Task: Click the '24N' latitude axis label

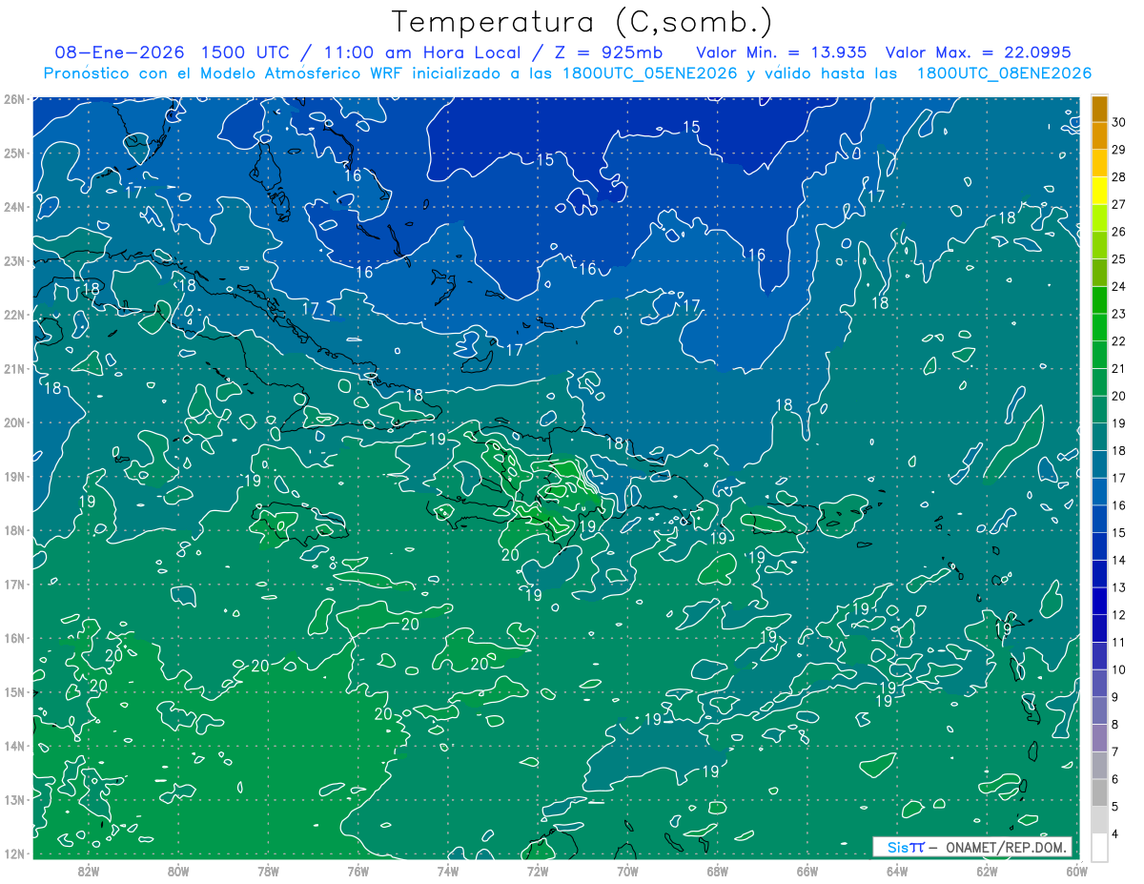Action: 14,207
